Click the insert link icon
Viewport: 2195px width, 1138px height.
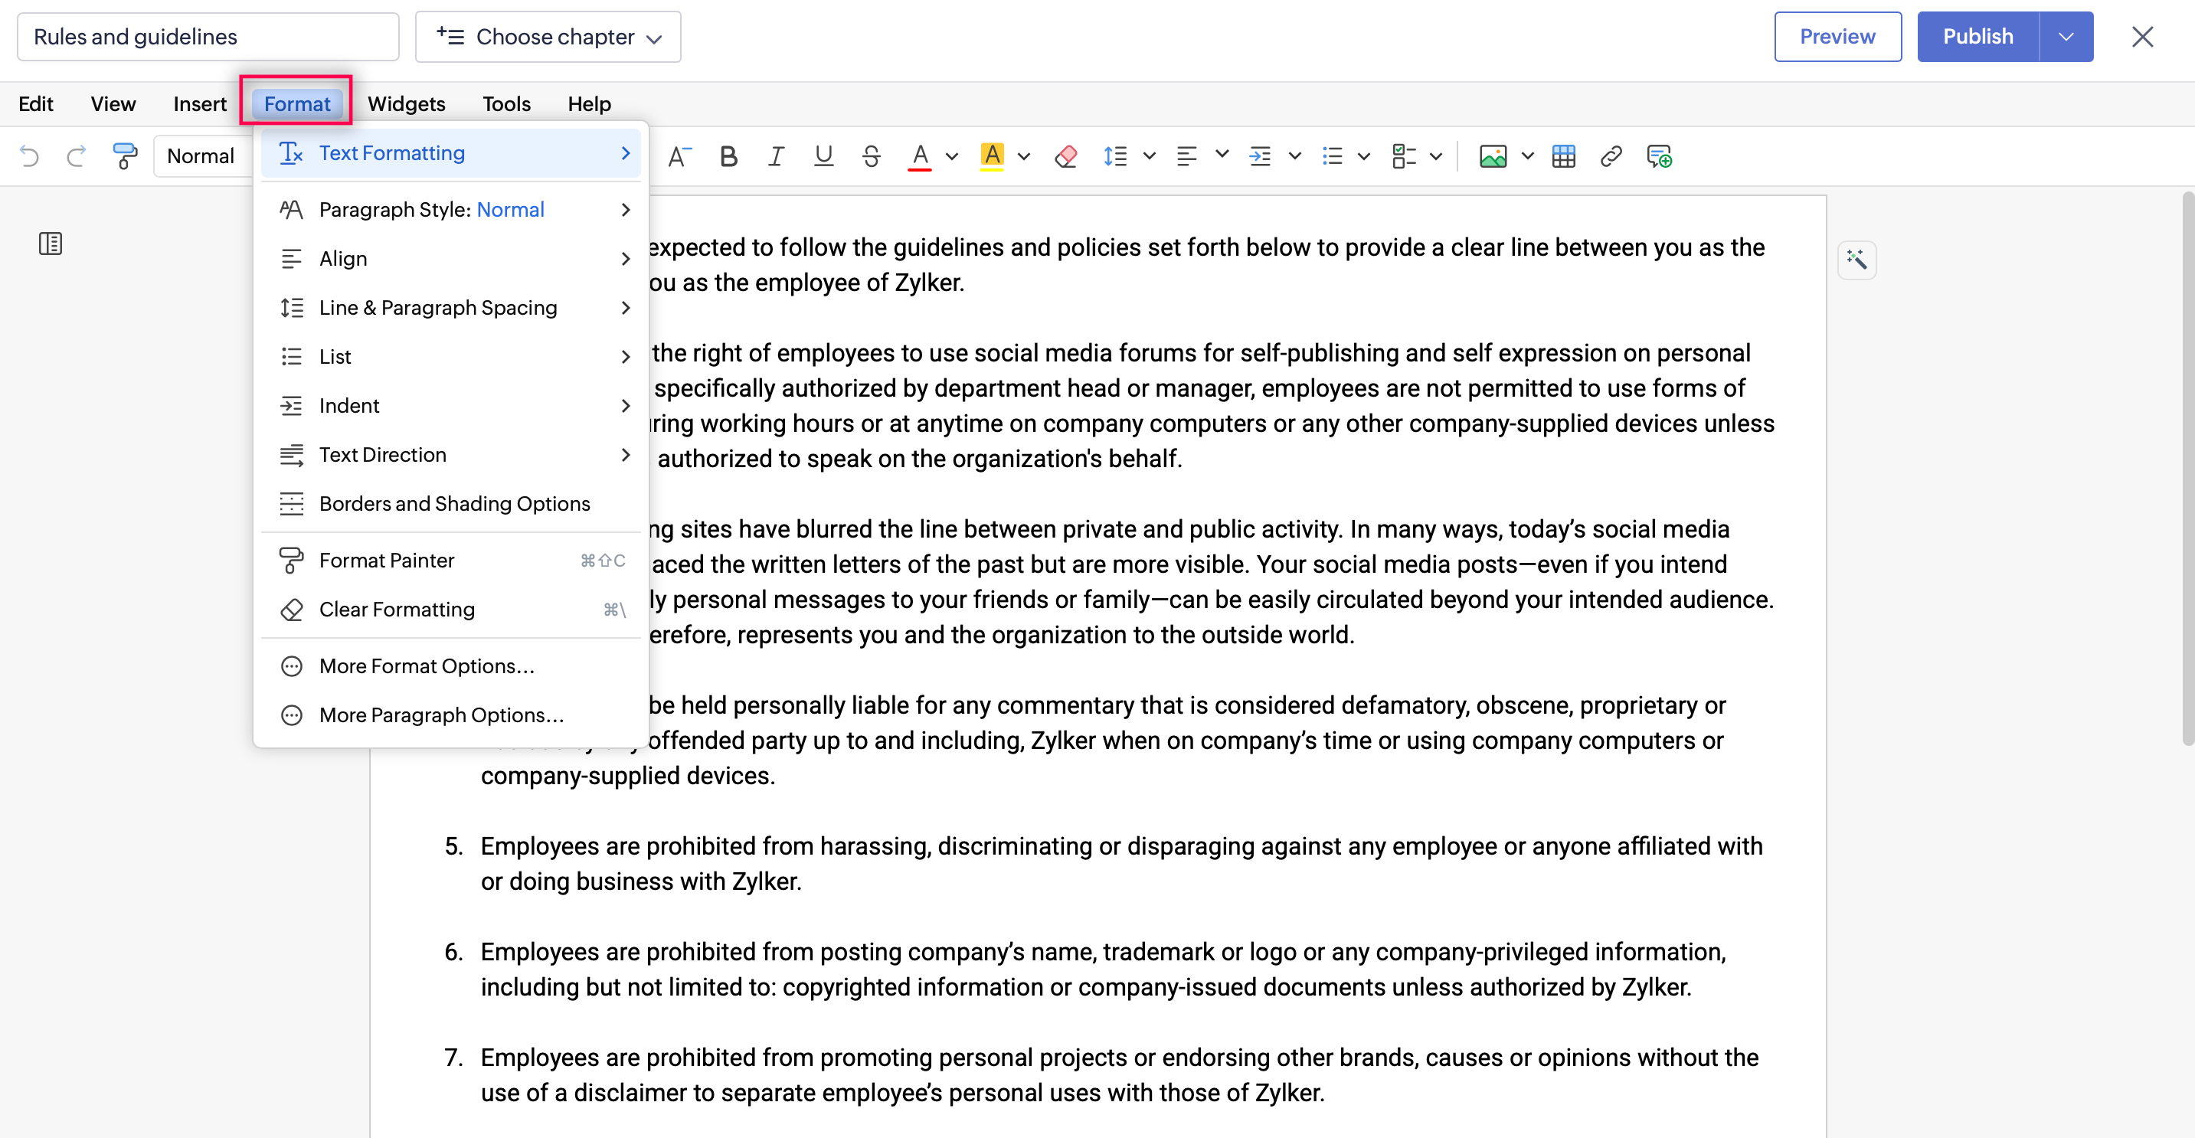(1611, 157)
